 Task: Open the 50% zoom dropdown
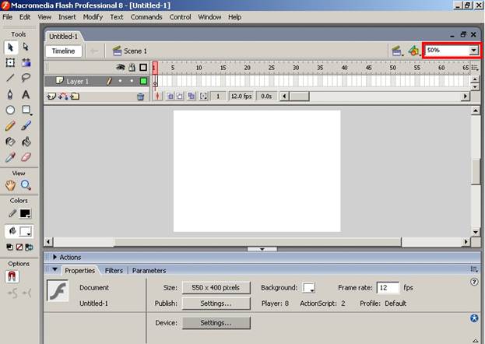pos(473,51)
